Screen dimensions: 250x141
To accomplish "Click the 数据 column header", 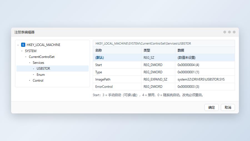I will click(x=205, y=50).
